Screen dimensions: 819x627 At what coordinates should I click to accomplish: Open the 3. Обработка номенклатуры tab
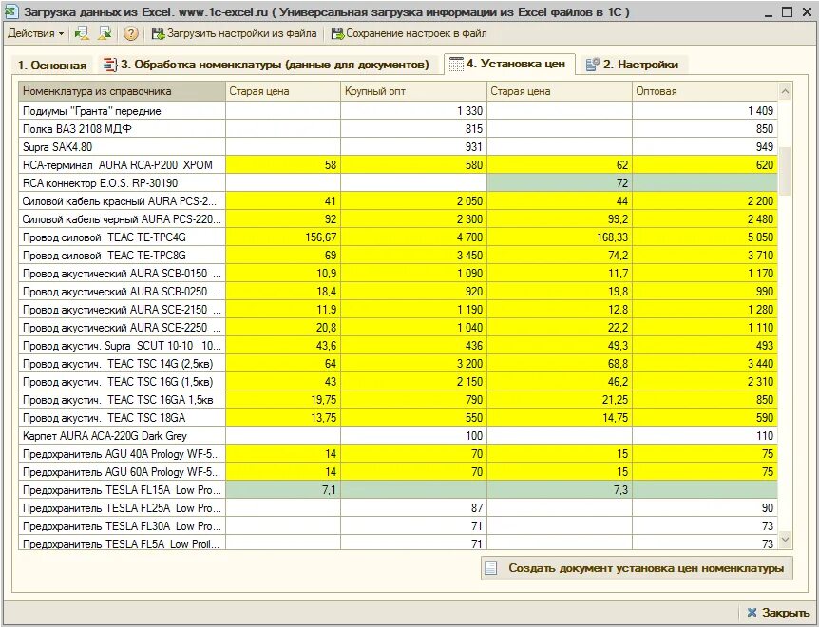click(x=266, y=65)
